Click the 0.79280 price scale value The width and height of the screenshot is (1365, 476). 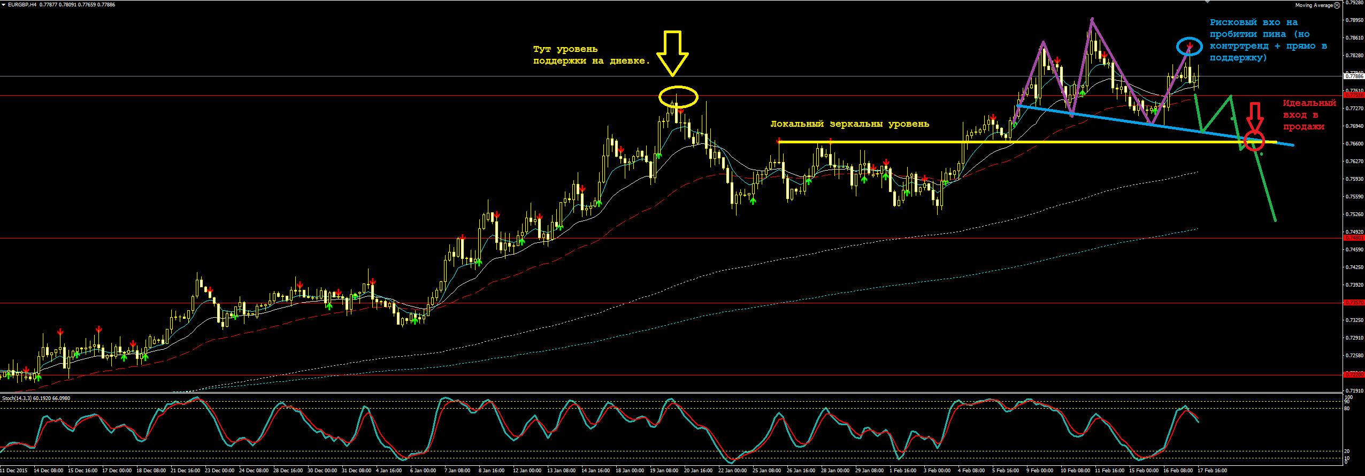[1354, 3]
